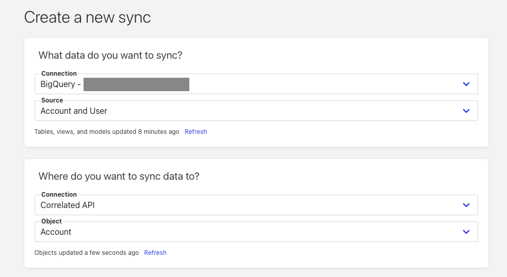Open the 'Correlated API' destination connection dropdown
The height and width of the screenshot is (277, 507).
(248, 205)
